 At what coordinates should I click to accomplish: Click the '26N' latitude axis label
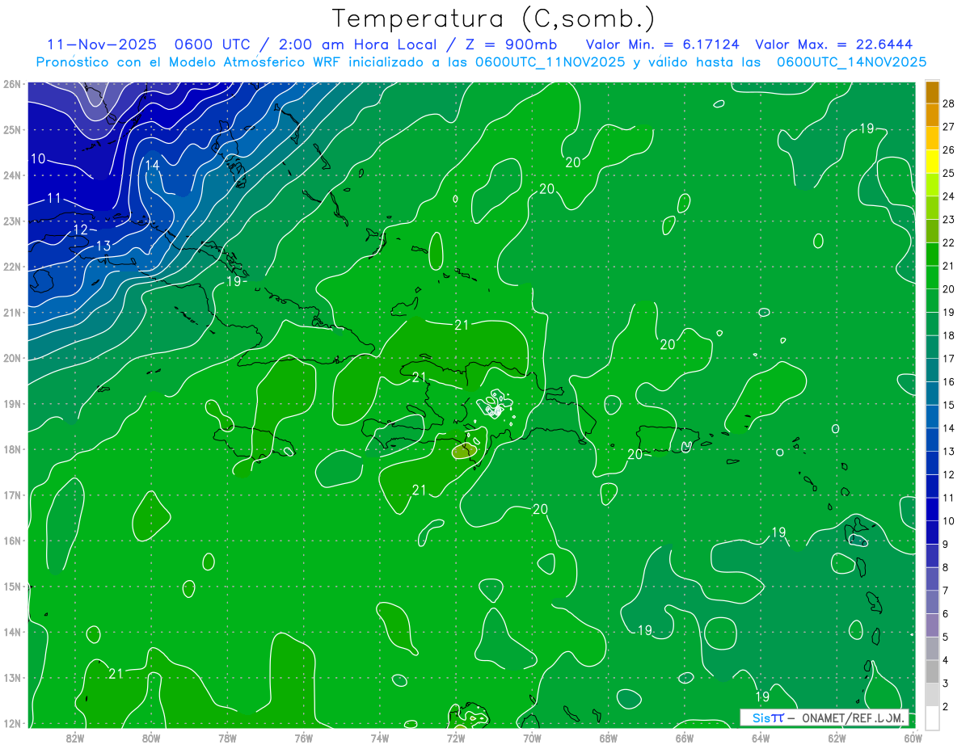(11, 84)
